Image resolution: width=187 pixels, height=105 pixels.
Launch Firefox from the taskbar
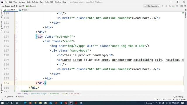30,103
